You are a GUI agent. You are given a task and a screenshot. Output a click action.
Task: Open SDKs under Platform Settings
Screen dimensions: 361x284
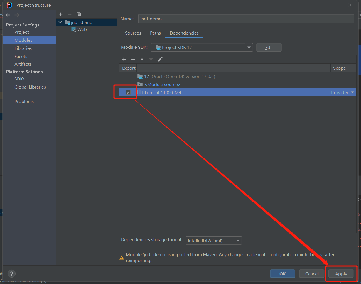click(x=19, y=79)
